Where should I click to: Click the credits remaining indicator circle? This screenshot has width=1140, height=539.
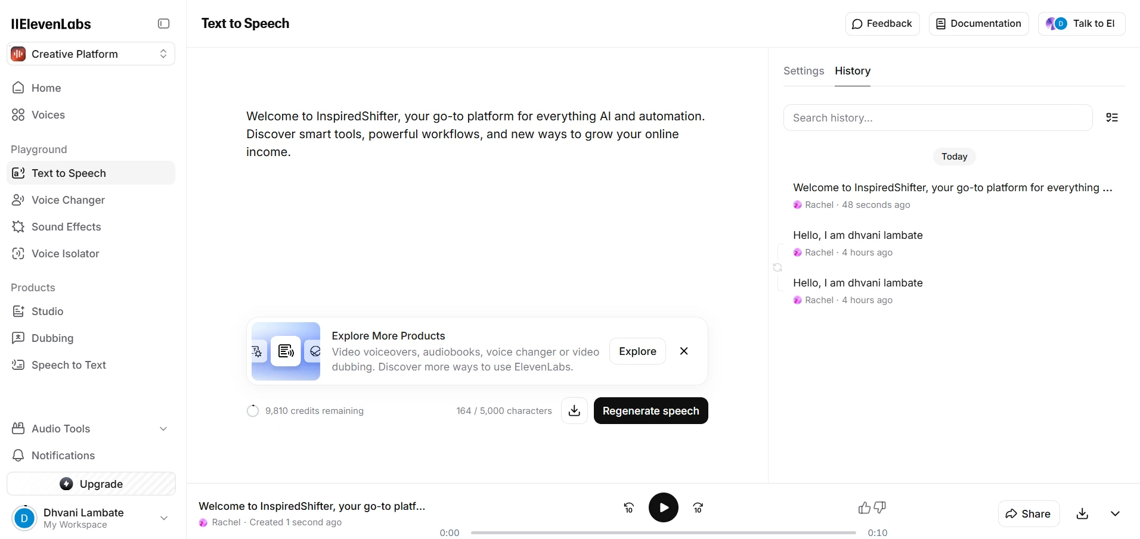click(253, 411)
